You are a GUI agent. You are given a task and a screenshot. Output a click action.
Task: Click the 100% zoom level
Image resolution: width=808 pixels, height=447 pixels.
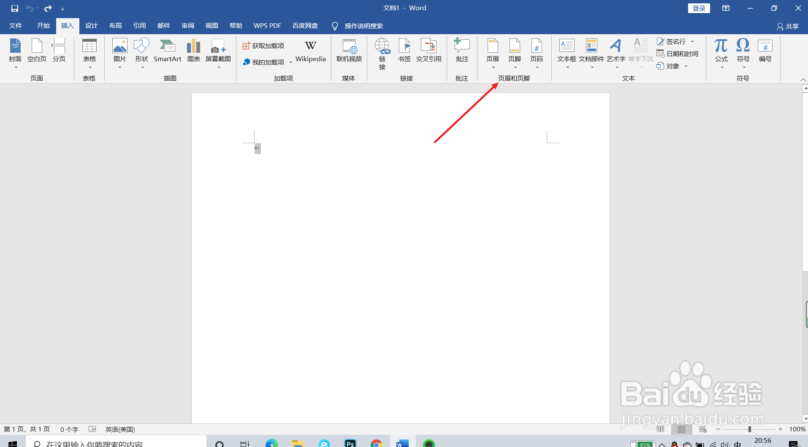pos(797,429)
